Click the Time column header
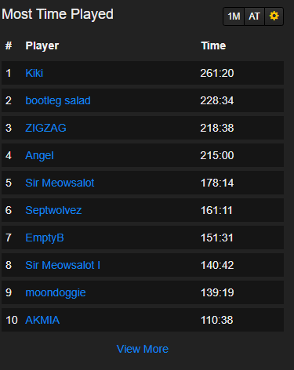Viewport: 294px width, 370px height. click(213, 46)
